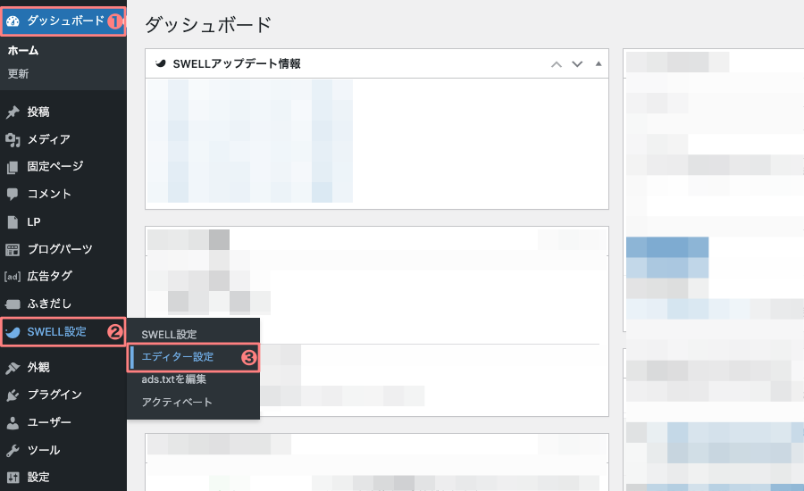The image size is (804, 491).
Task: Open the ユーザー users menu
Action: 49,422
